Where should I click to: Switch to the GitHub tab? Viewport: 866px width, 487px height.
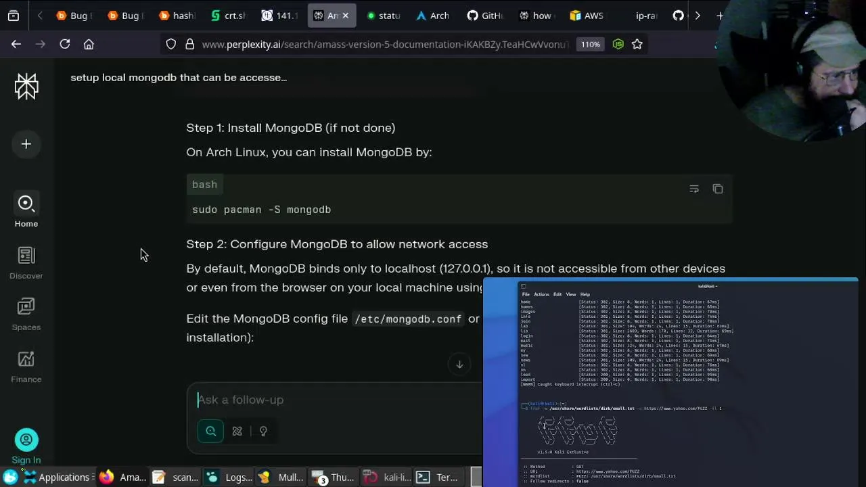point(485,16)
